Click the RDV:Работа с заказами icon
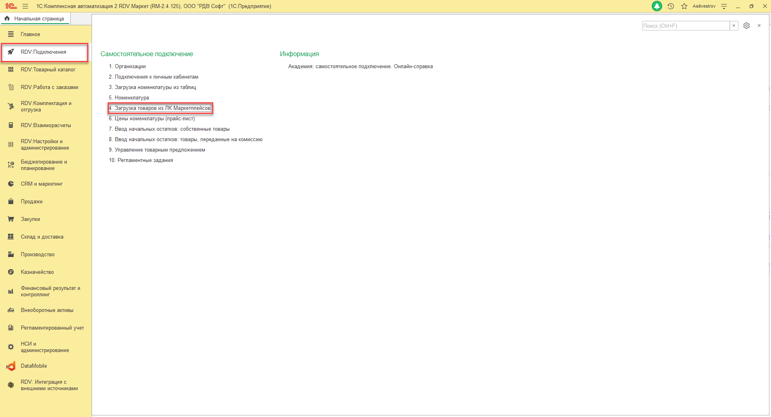771x417 pixels. click(x=11, y=87)
